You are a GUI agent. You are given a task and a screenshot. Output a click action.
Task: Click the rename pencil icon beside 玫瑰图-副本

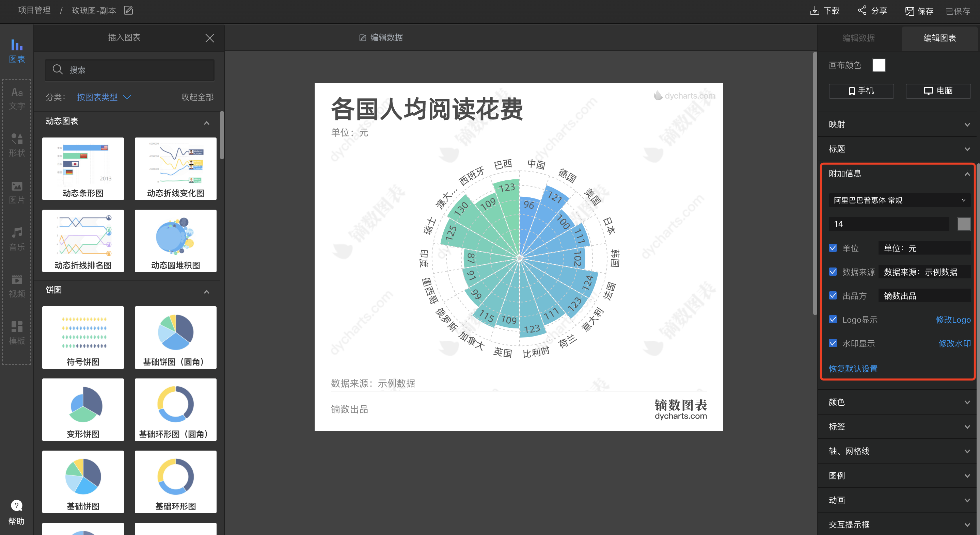[x=129, y=10]
